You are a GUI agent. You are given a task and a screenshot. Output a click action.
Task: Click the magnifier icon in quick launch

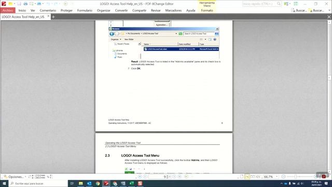[x=279, y=4]
